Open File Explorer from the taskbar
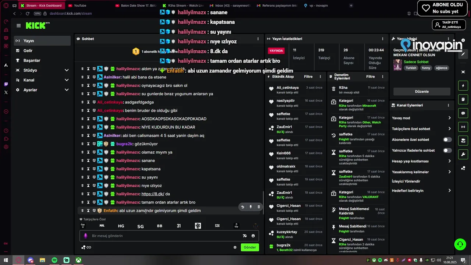Viewport: 471px width, 265px height. point(42,260)
